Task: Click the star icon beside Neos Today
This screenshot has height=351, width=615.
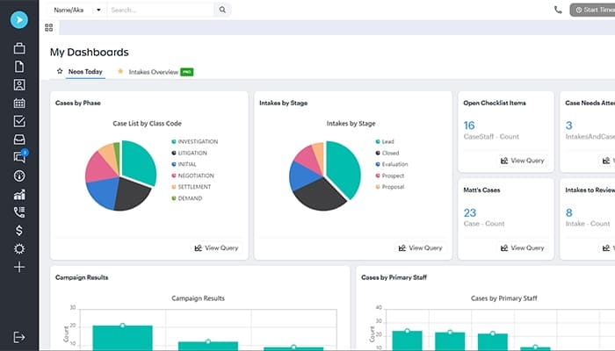Action: pos(60,71)
